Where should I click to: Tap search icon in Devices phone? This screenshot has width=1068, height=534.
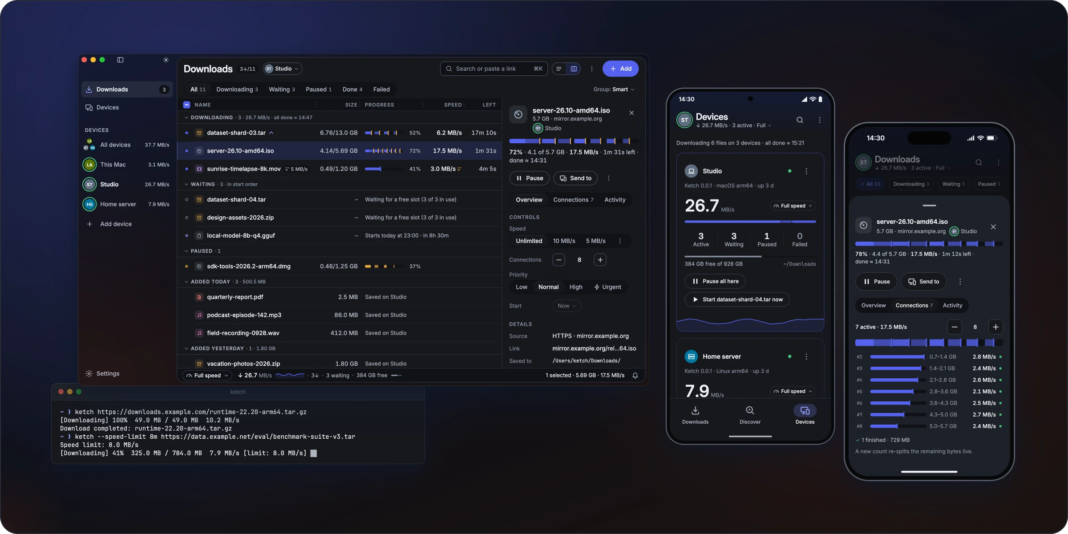tap(800, 120)
